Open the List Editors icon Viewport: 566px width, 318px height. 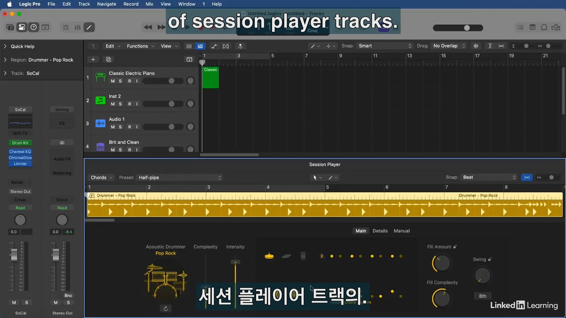click(x=520, y=27)
